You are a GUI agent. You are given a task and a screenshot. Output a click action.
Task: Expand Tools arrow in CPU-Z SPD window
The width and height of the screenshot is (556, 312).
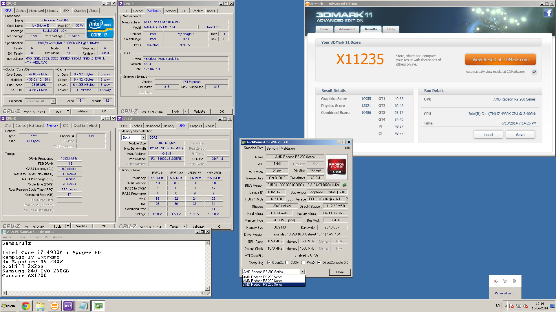point(184,226)
